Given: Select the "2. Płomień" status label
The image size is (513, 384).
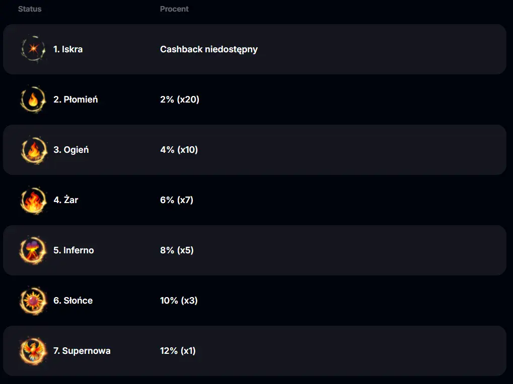Looking at the screenshot, I should tap(76, 100).
